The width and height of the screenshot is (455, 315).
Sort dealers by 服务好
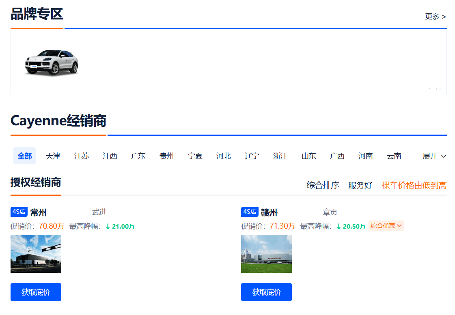click(360, 185)
